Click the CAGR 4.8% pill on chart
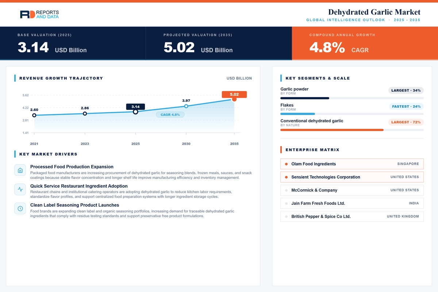This screenshot has width=438, height=292. [x=170, y=115]
